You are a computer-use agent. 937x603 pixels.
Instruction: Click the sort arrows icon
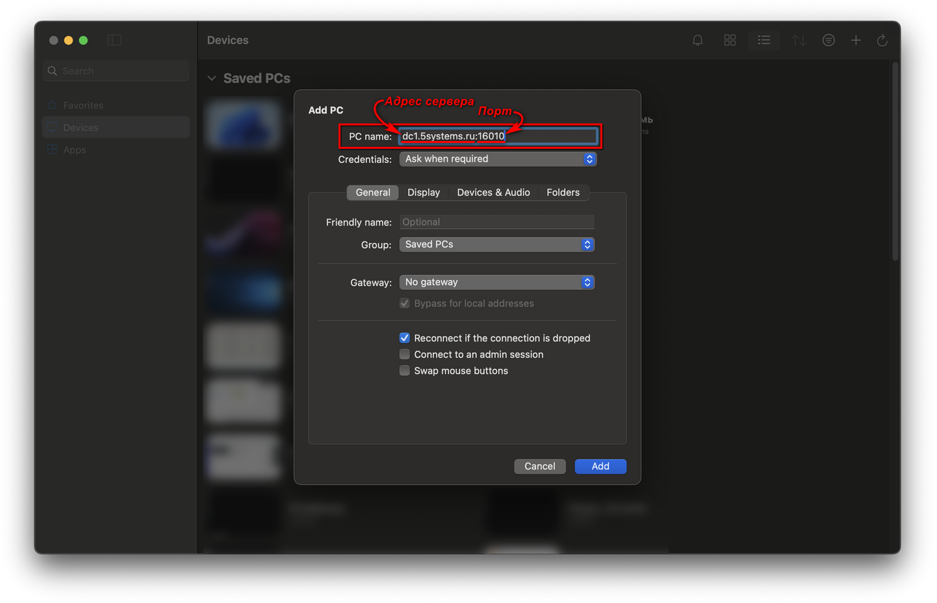pyautogui.click(x=799, y=40)
